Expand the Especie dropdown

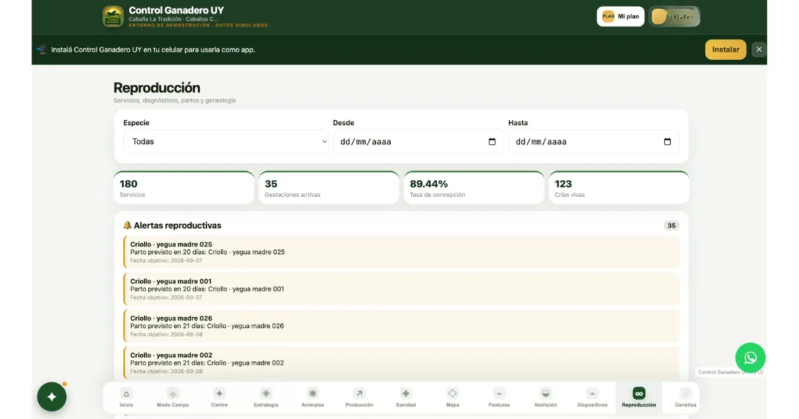[226, 142]
